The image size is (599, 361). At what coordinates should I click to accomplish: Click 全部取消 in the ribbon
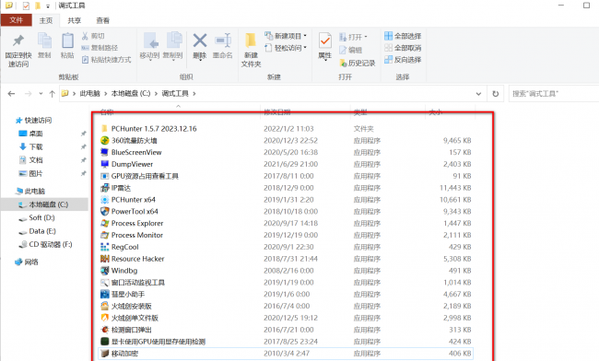pos(403,48)
